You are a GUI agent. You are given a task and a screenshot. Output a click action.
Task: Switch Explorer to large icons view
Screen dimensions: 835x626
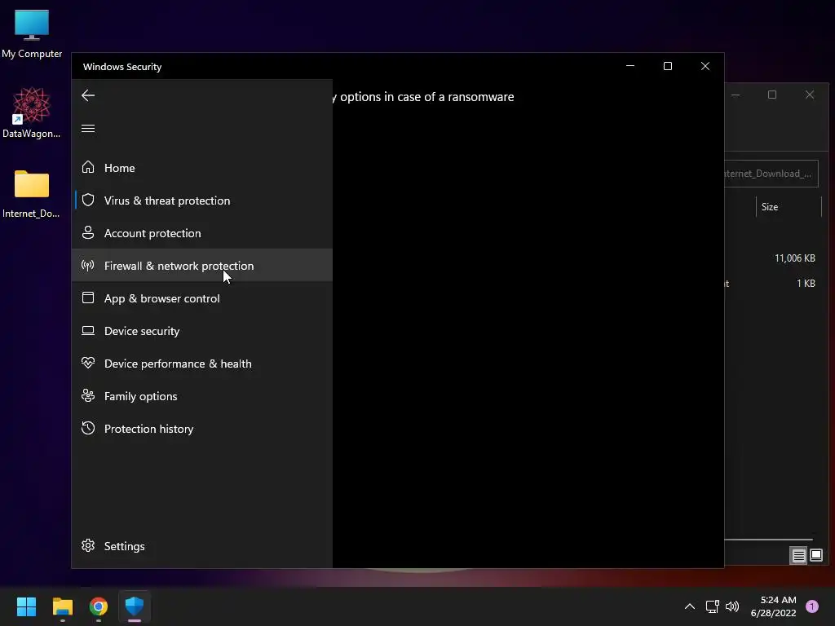point(815,556)
